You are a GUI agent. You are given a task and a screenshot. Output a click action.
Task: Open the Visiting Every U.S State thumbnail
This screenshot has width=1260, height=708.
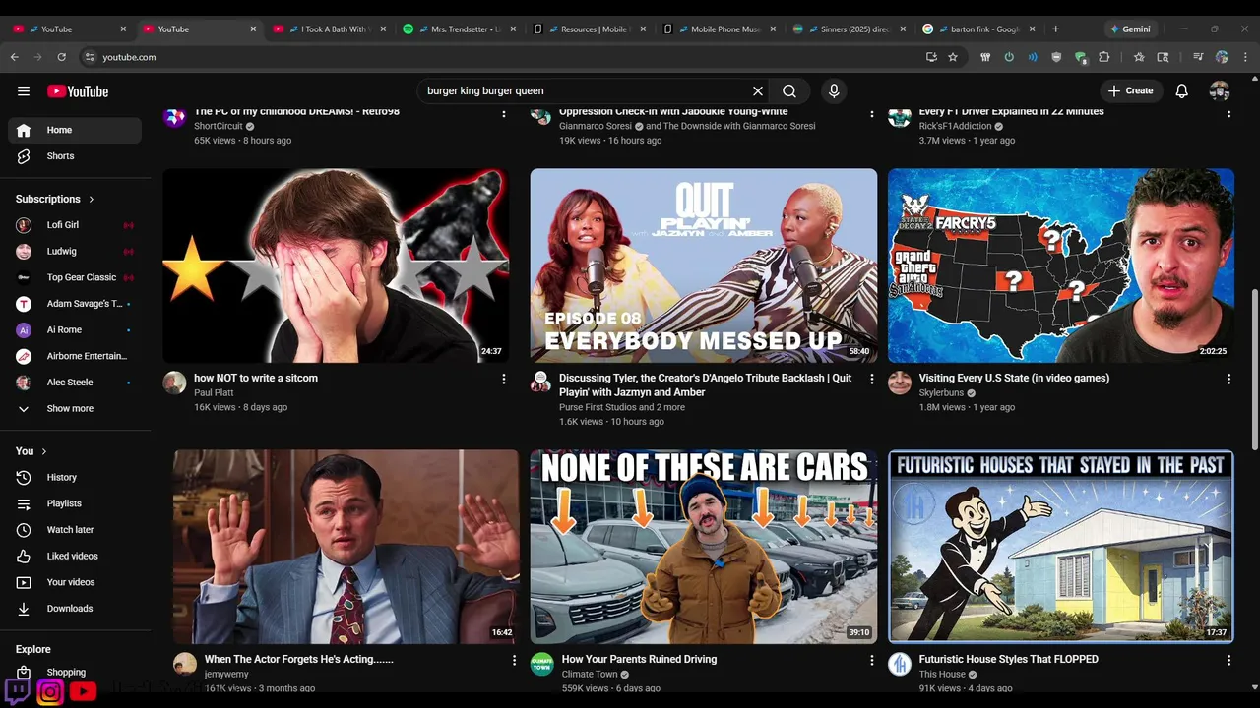point(1061,265)
